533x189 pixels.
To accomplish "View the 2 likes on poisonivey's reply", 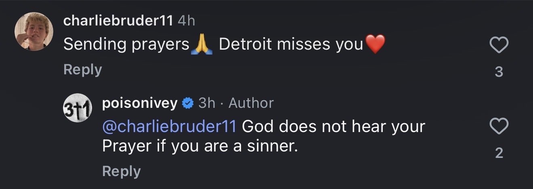I will pyautogui.click(x=499, y=153).
